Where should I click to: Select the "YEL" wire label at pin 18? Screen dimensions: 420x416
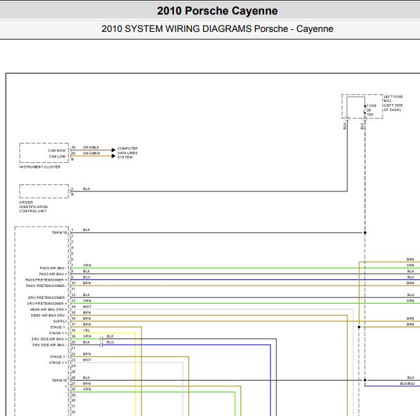click(x=86, y=331)
